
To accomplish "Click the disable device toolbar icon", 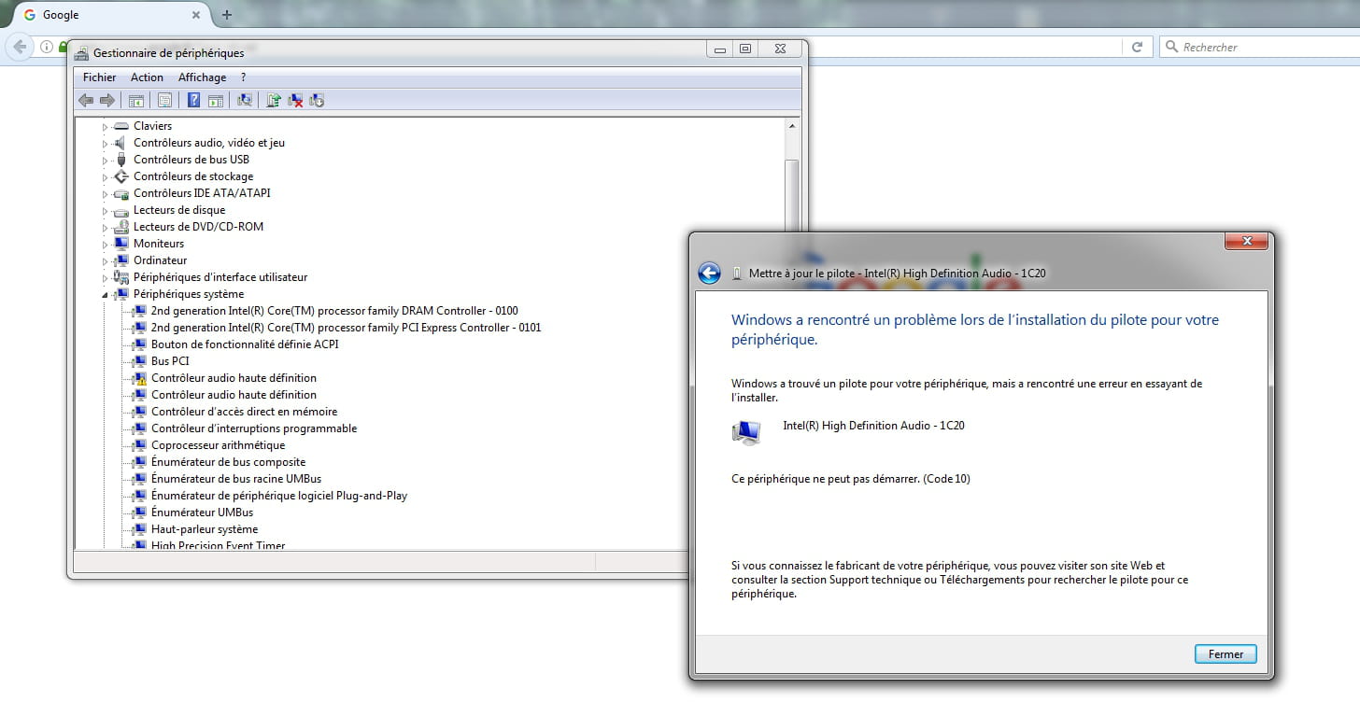I will pos(317,100).
